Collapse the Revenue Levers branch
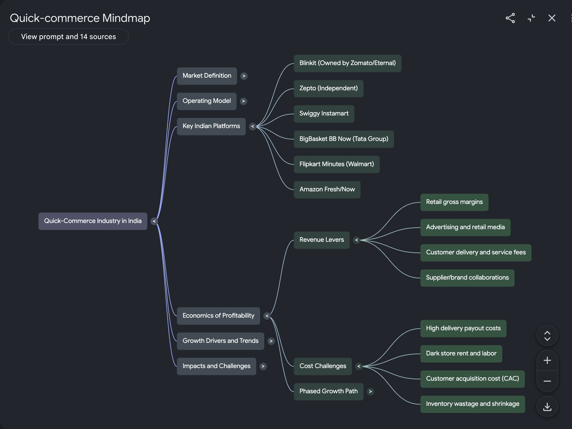The width and height of the screenshot is (572, 429). click(x=356, y=240)
